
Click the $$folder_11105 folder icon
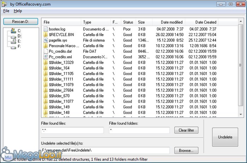(46, 73)
